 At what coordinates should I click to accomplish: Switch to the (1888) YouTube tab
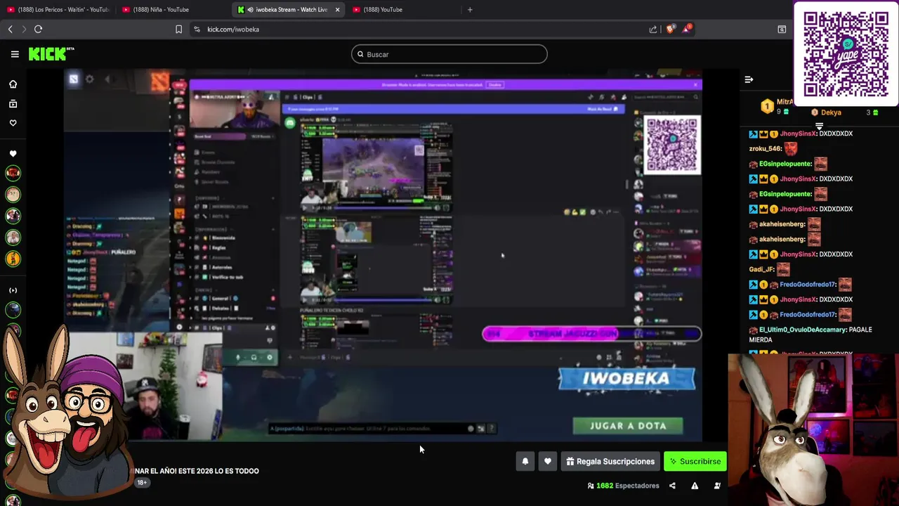pyautogui.click(x=383, y=10)
